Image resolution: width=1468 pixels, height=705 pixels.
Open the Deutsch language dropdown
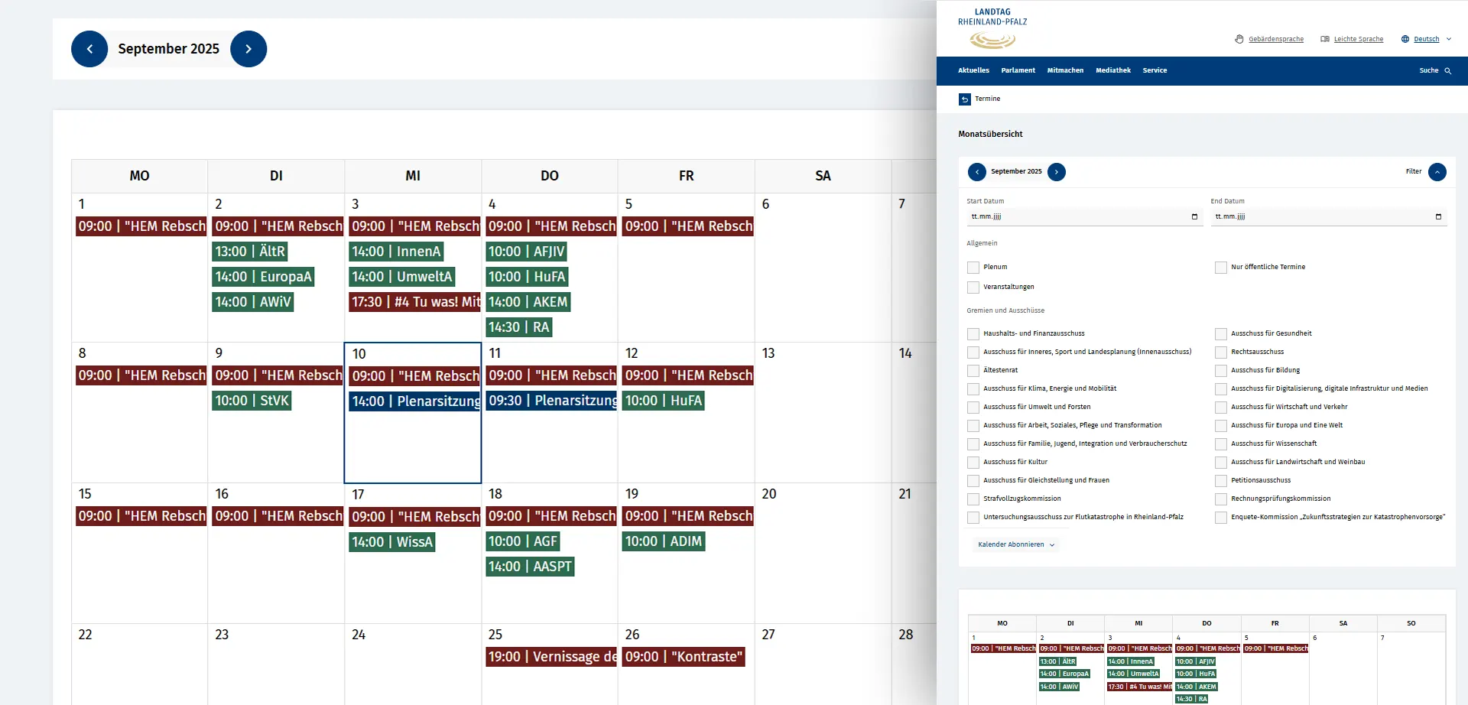(1427, 39)
